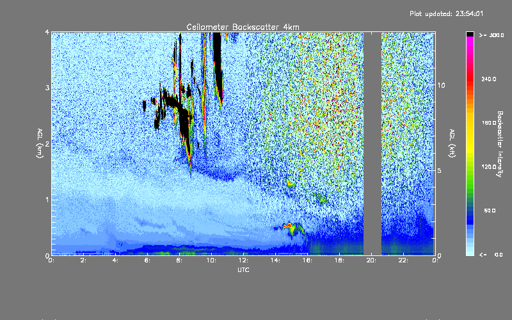Pick the black top segment of the colorbar
Image resolution: width=512 pixels, height=320 pixels.
click(x=470, y=34)
